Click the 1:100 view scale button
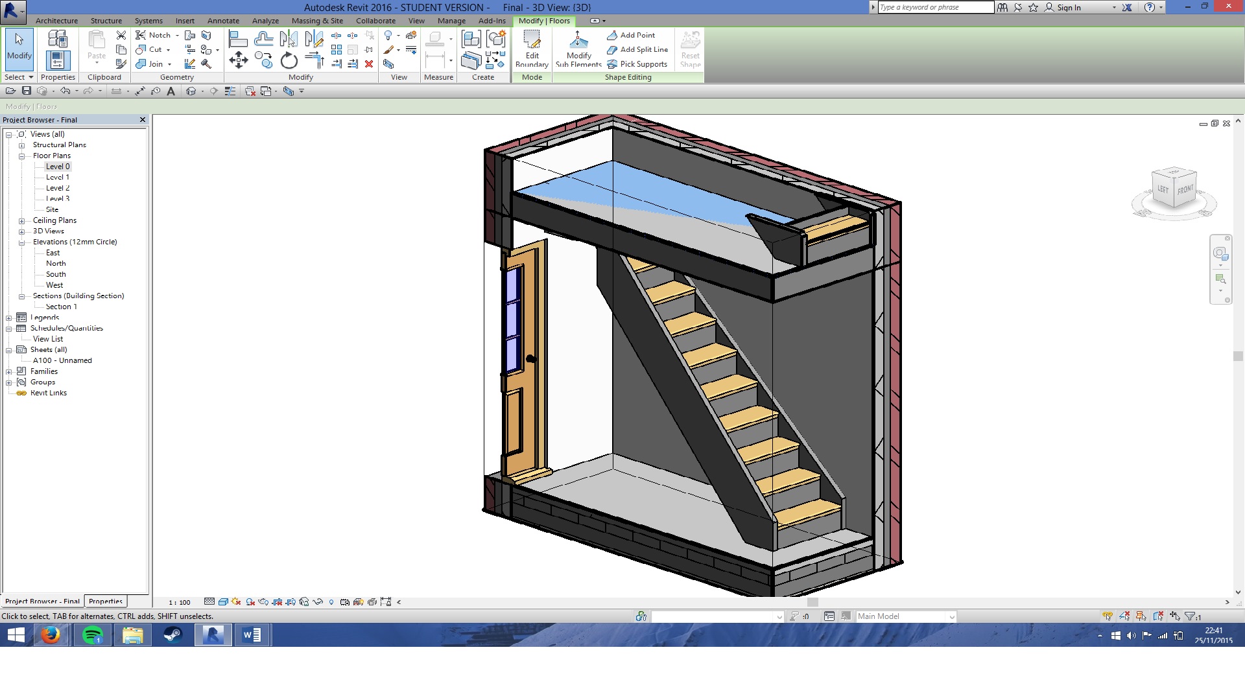This screenshot has height=700, width=1245. pos(180,602)
